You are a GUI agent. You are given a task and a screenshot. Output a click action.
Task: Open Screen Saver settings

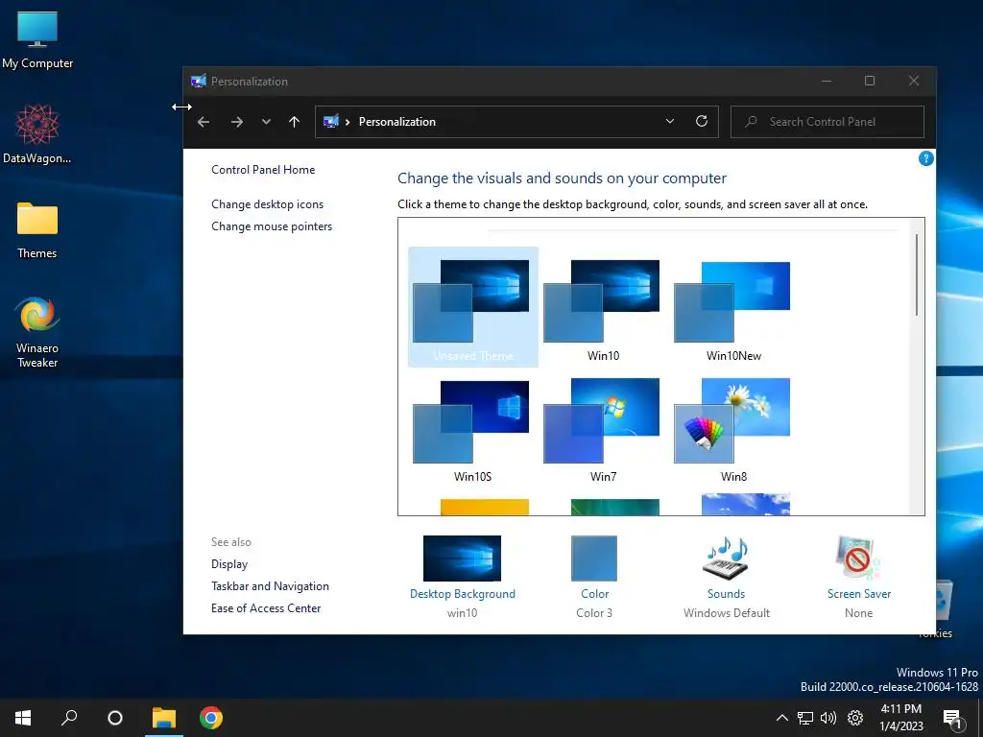click(x=858, y=577)
